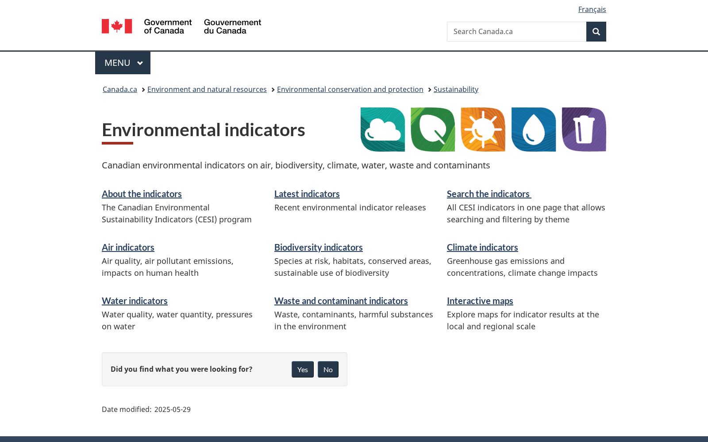This screenshot has width=708, height=442.
Task: Focus the Search Canada.ca field
Action: (x=516, y=31)
